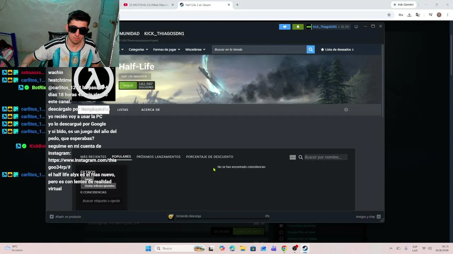Open Chrome media controls icon
Image resolution: width=453 pixels, height=254 pixels.
click(x=430, y=15)
